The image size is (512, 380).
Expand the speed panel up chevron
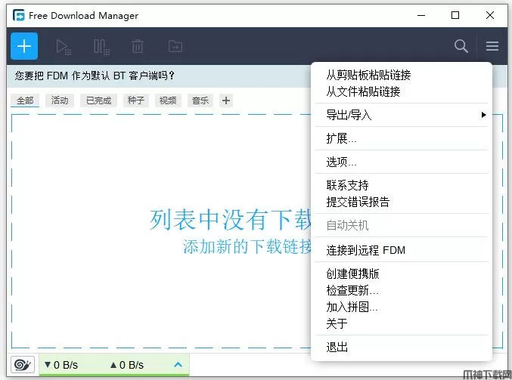pos(178,364)
